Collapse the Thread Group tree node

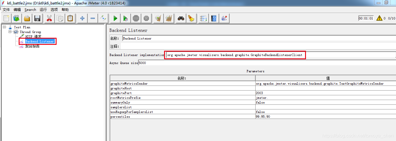click(x=10, y=32)
